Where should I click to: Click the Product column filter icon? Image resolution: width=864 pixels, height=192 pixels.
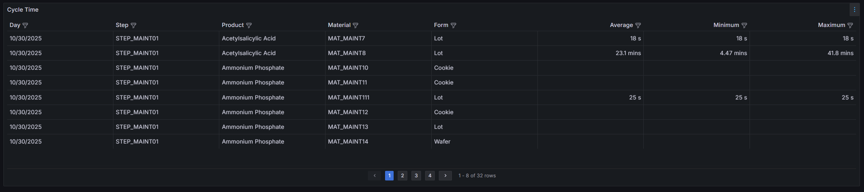[x=249, y=25]
